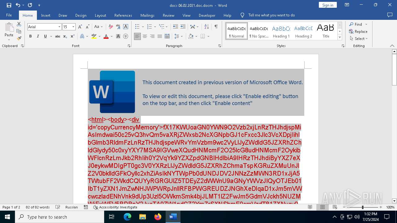Click the Copy icon in Clipboard
This screenshot has width=397, height=223.
click(x=19, y=31)
